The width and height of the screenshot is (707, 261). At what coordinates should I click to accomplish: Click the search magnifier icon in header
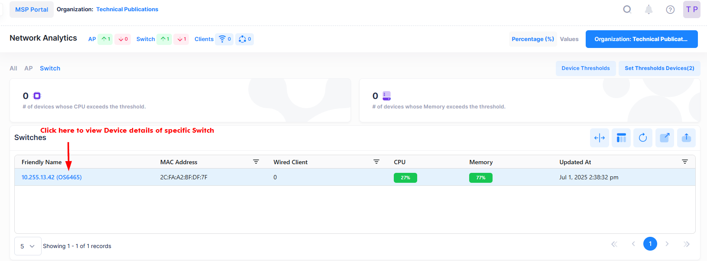(627, 10)
